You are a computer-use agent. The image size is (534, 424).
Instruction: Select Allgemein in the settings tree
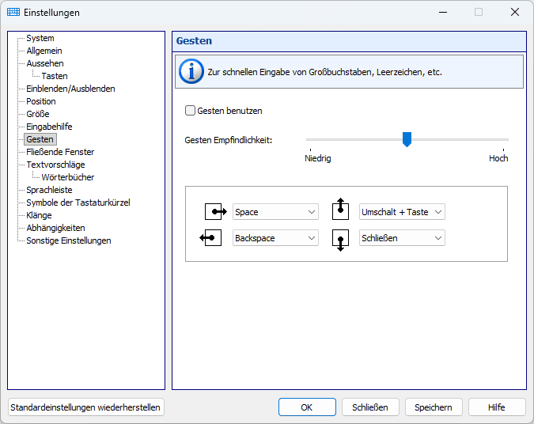44,51
